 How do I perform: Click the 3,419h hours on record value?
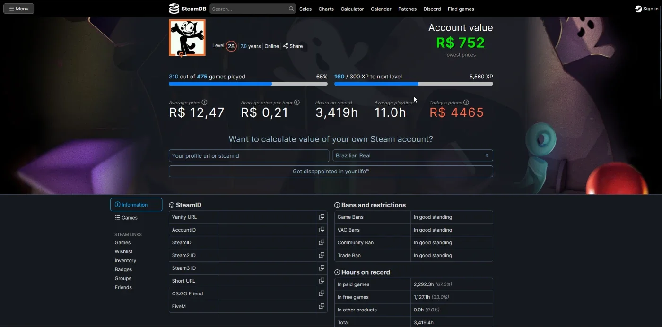[x=337, y=112]
